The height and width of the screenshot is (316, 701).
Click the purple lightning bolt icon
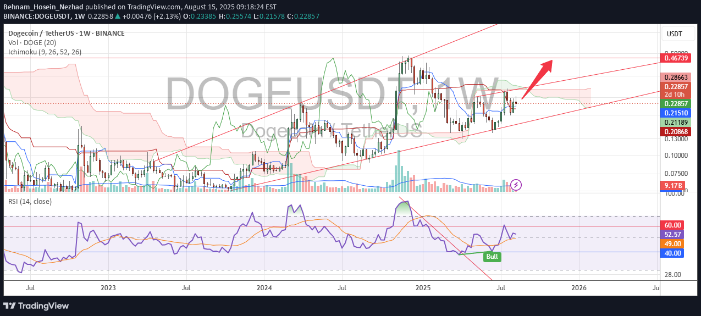tap(516, 185)
